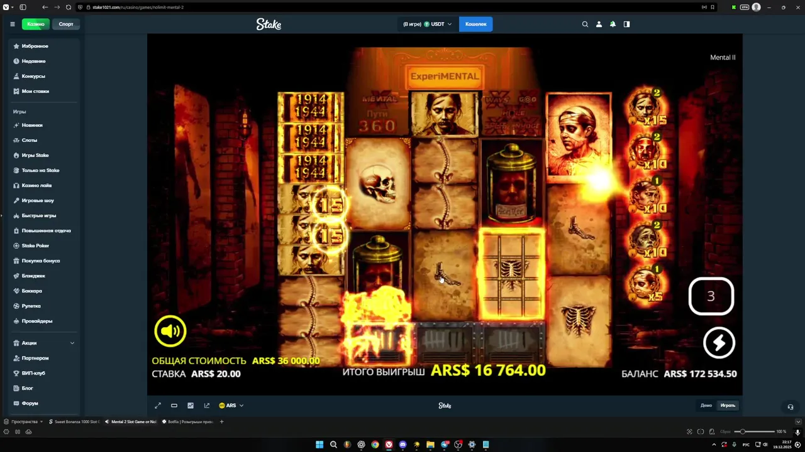Image resolution: width=805 pixels, height=452 pixels.
Task: Mute the game sound speaker button
Action: 170,331
